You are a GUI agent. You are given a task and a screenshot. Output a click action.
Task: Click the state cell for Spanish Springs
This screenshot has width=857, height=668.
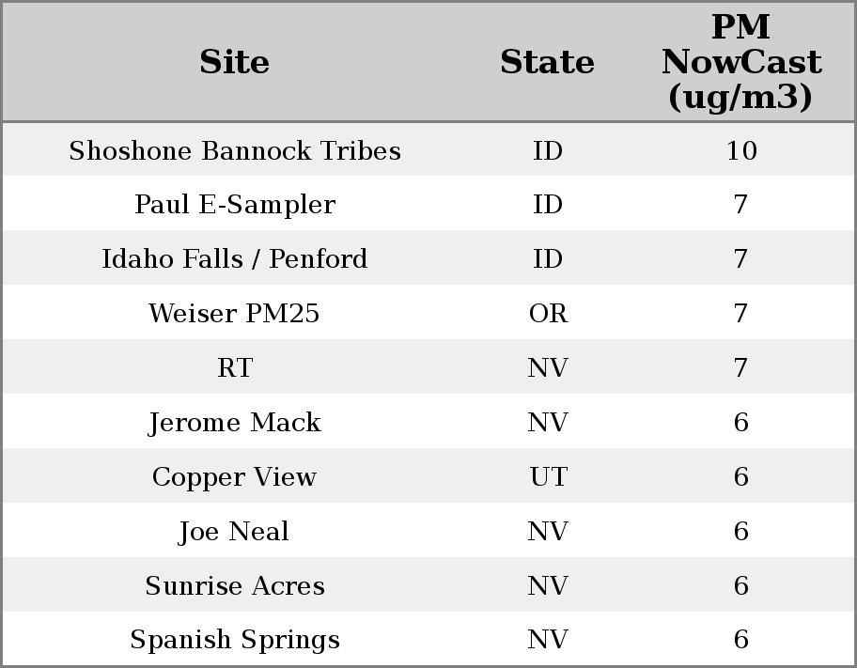[548, 640]
